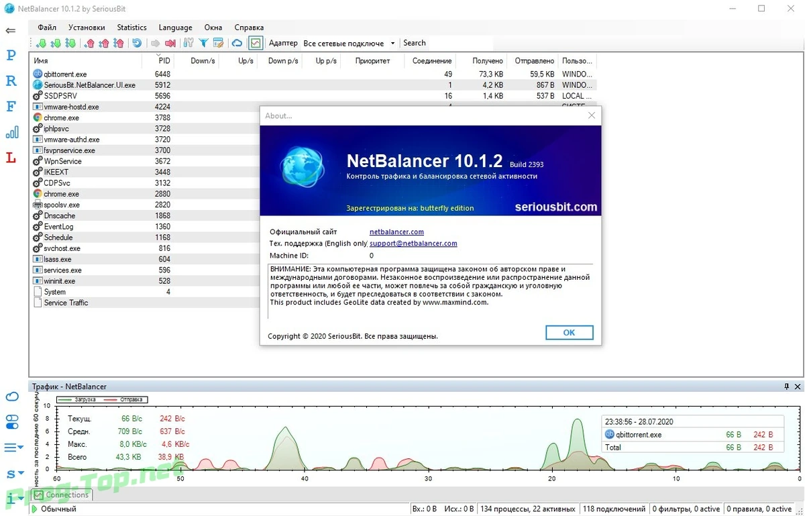Open the netbalancer.com link
805x516 pixels.
396,231
